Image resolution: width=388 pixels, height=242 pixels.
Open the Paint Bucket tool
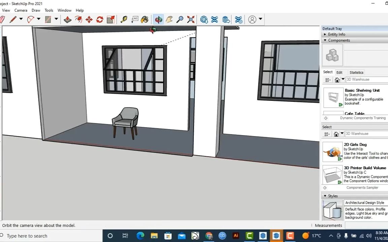coord(144,19)
